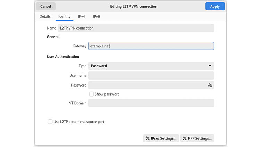Toggle Use L2TP ephemeral source port

tap(50, 122)
